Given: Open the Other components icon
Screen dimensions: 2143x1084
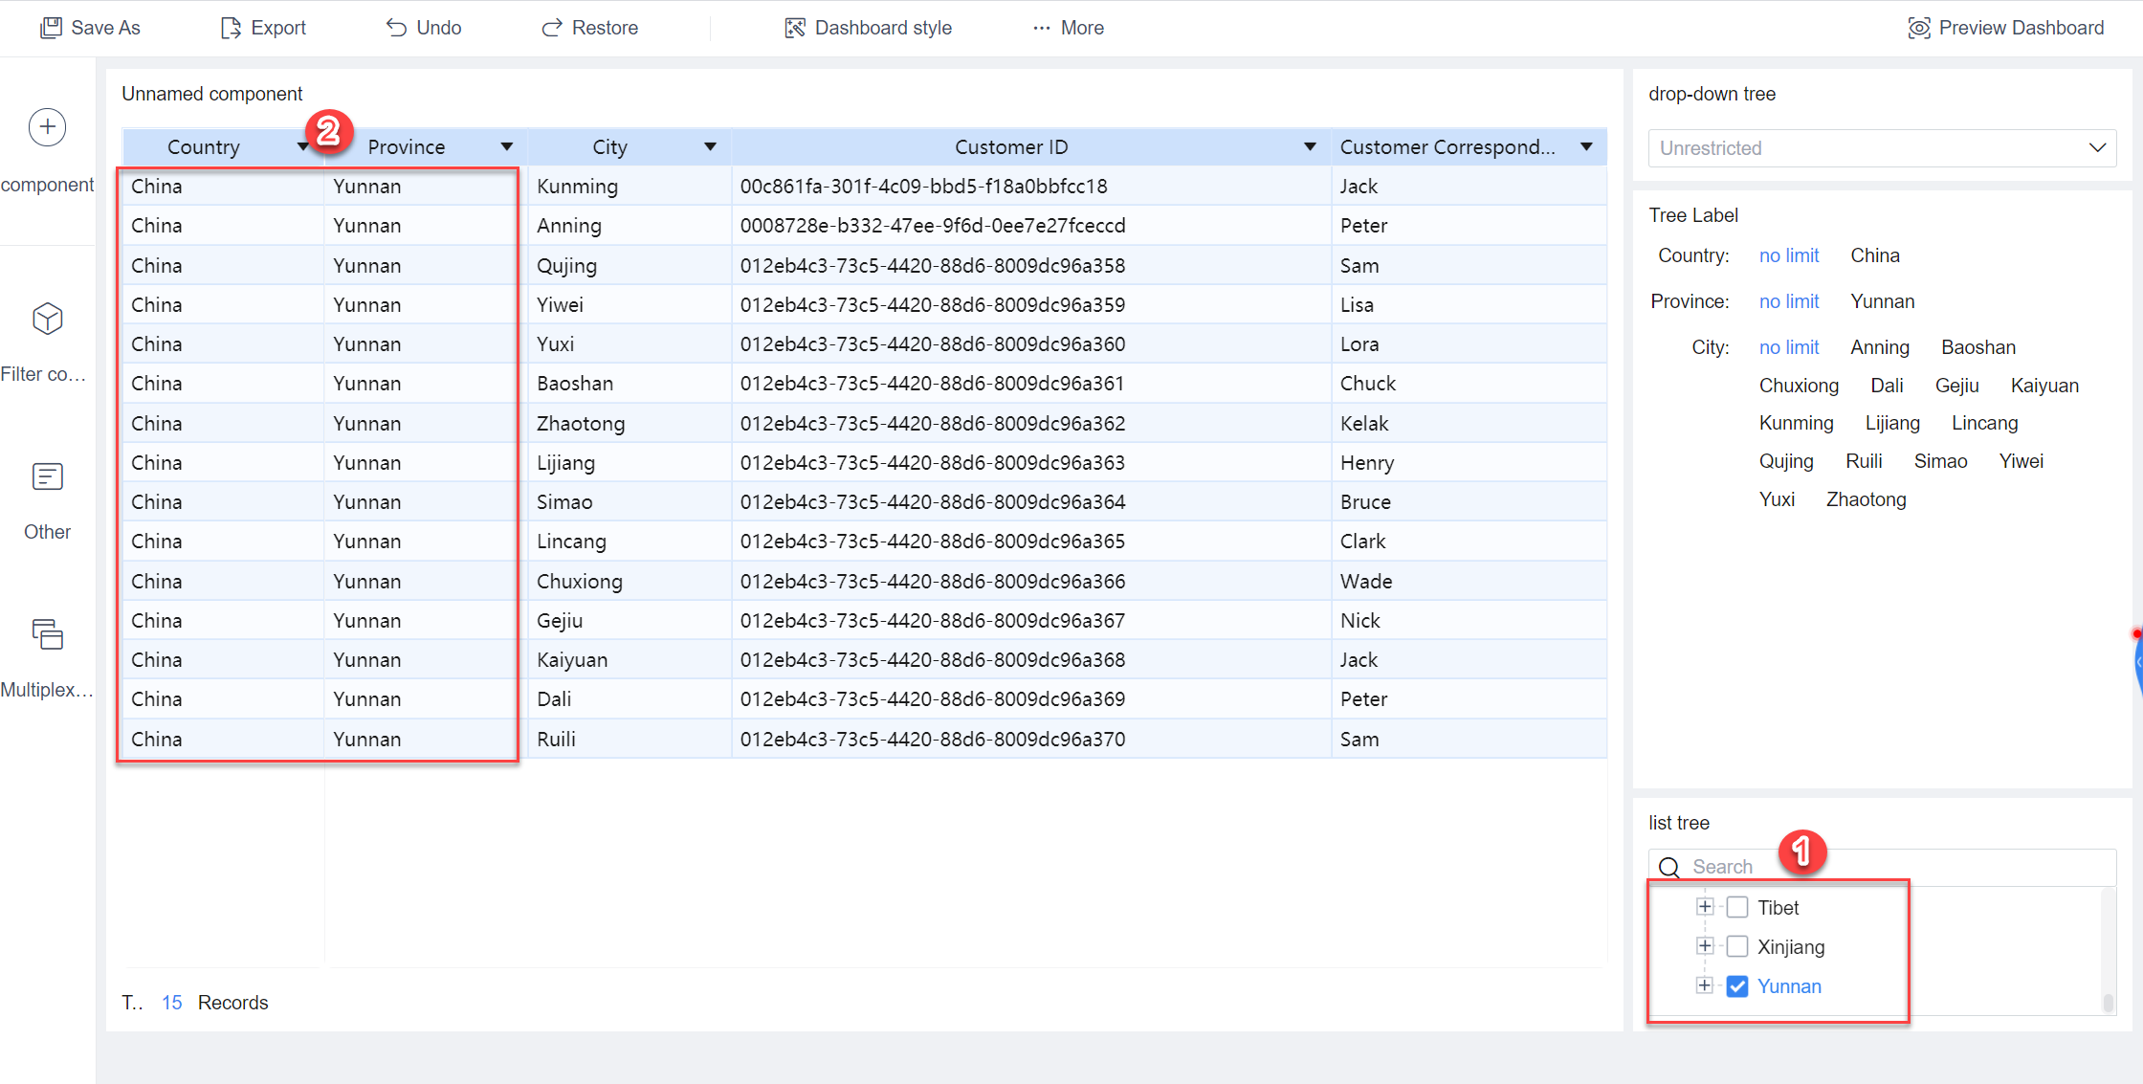Looking at the screenshot, I should pyautogui.click(x=47, y=476).
